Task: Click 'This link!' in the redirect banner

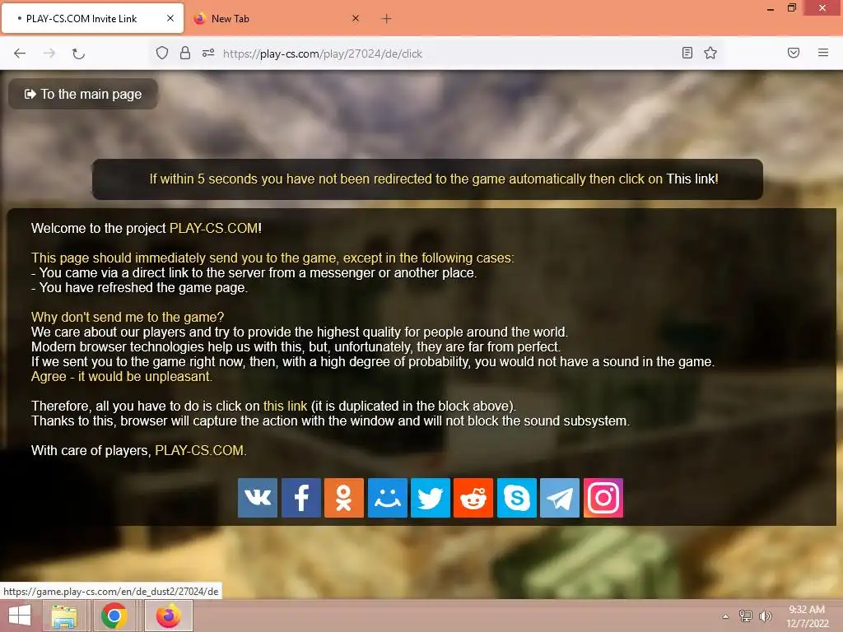Action: tap(692, 179)
